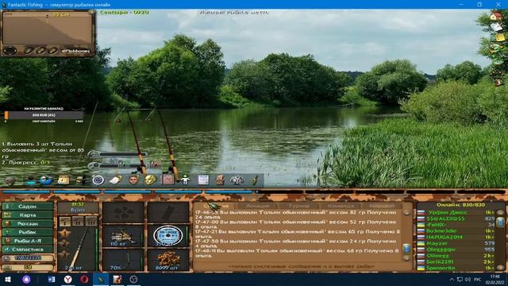Switch to the Турнир chat tab
The width and height of the screenshot is (508, 286).
(x=298, y=206)
